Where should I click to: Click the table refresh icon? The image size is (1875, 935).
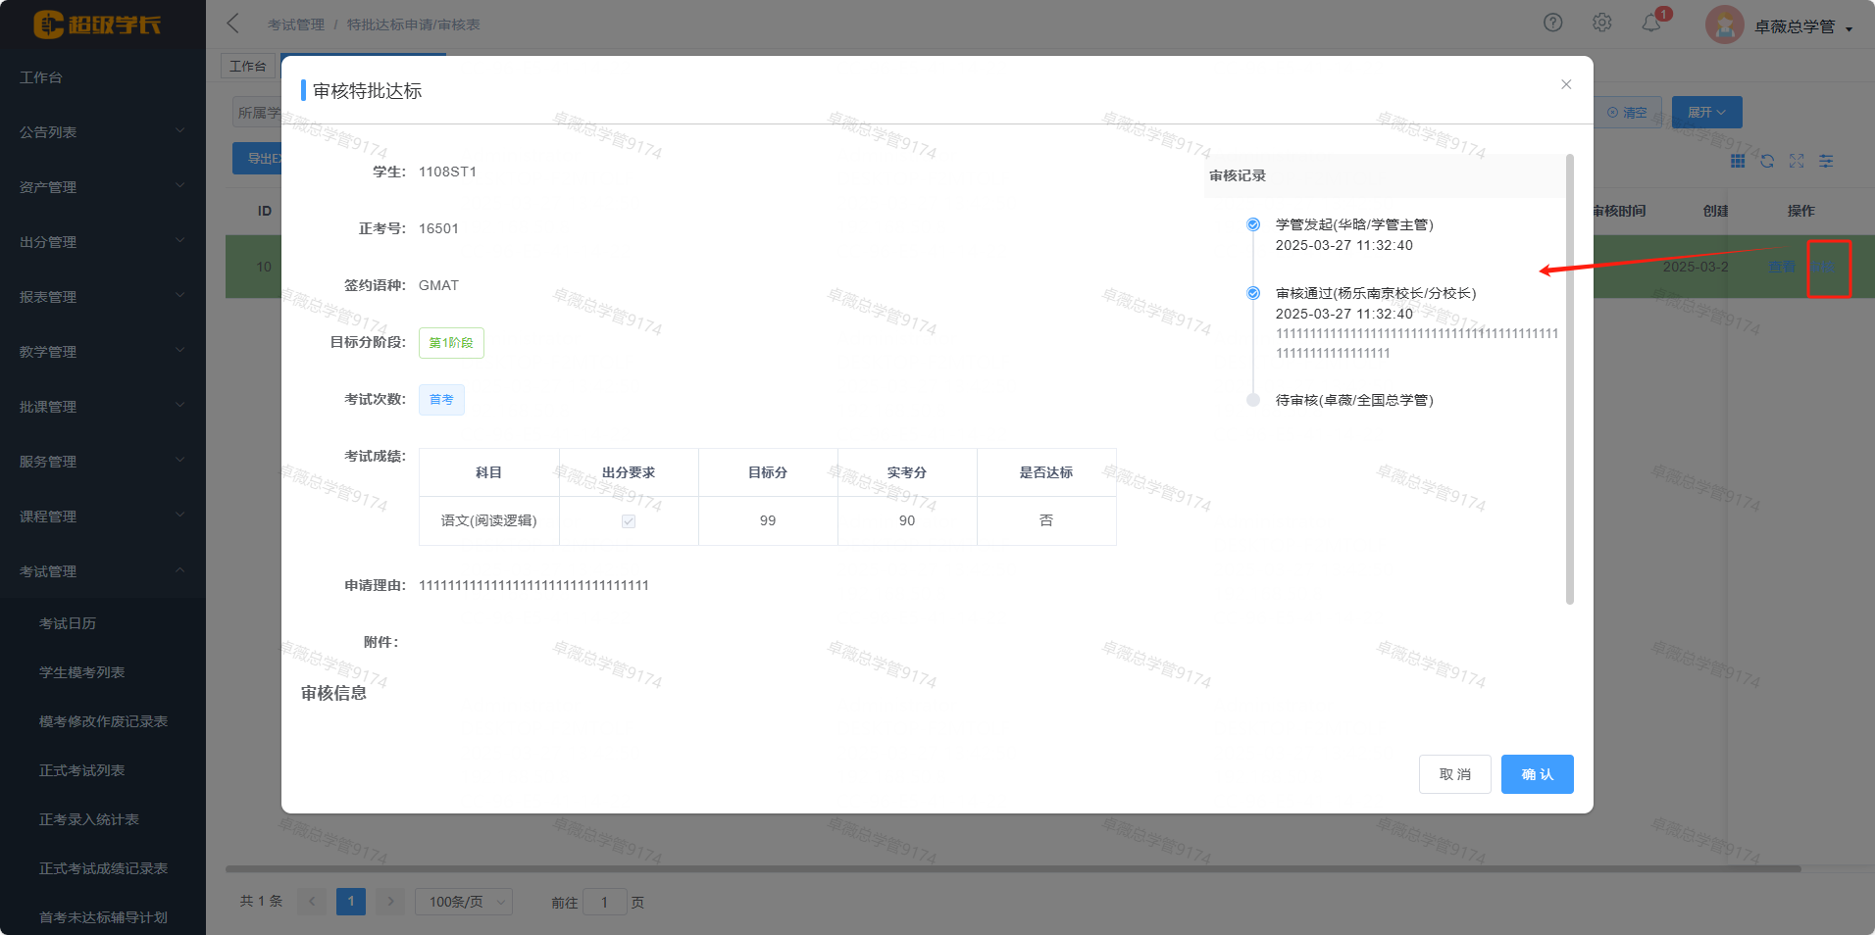coord(1767,161)
